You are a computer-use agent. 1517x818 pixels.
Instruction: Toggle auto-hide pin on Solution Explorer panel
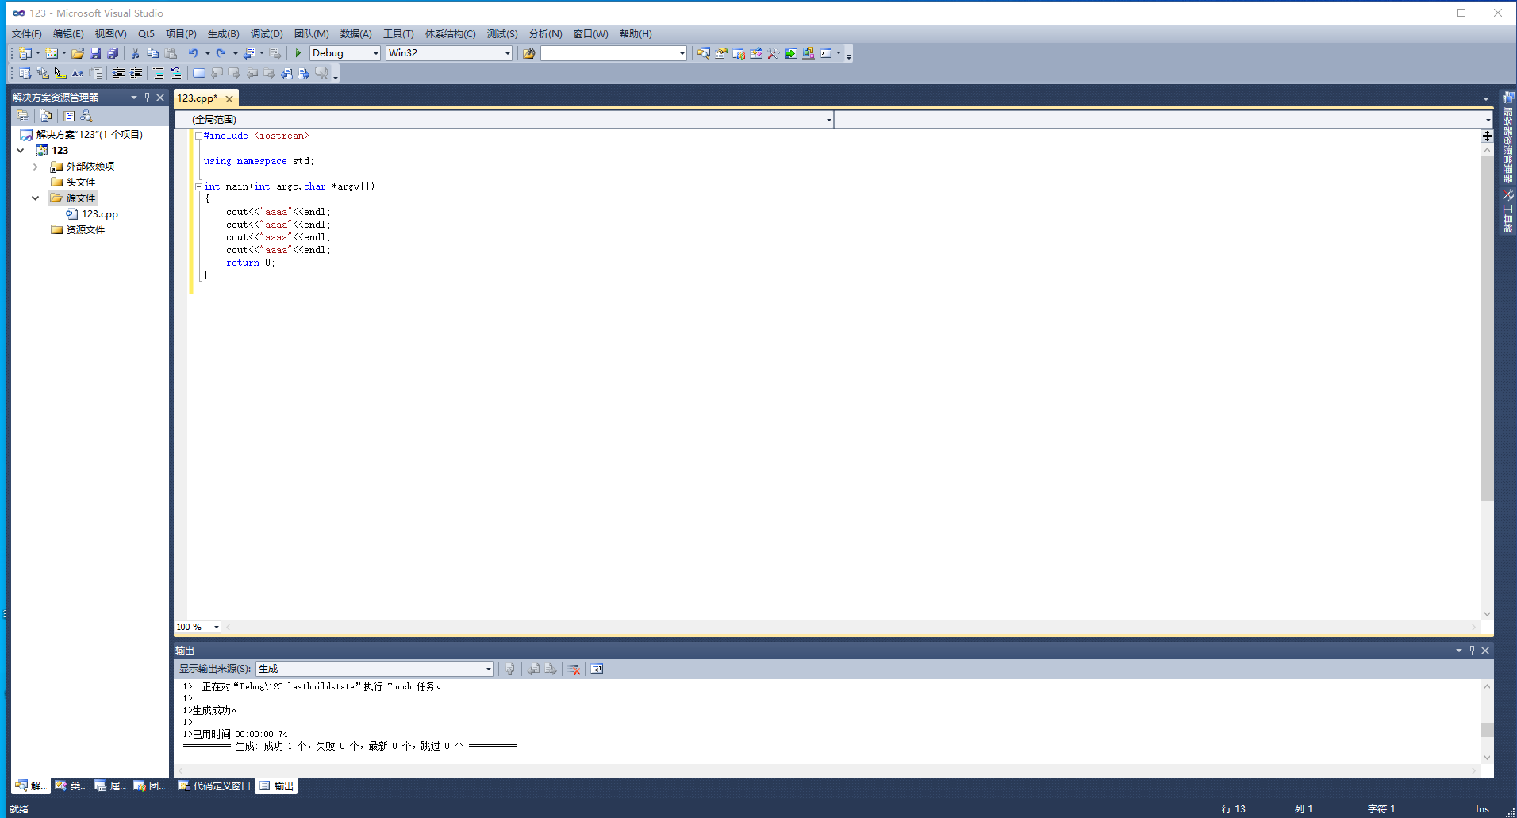click(147, 97)
